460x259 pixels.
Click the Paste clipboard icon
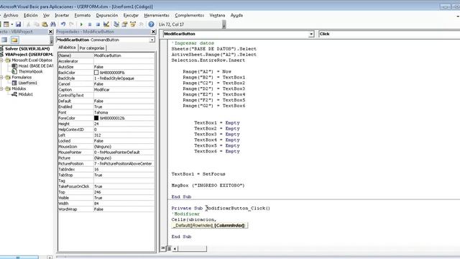[x=45, y=24]
